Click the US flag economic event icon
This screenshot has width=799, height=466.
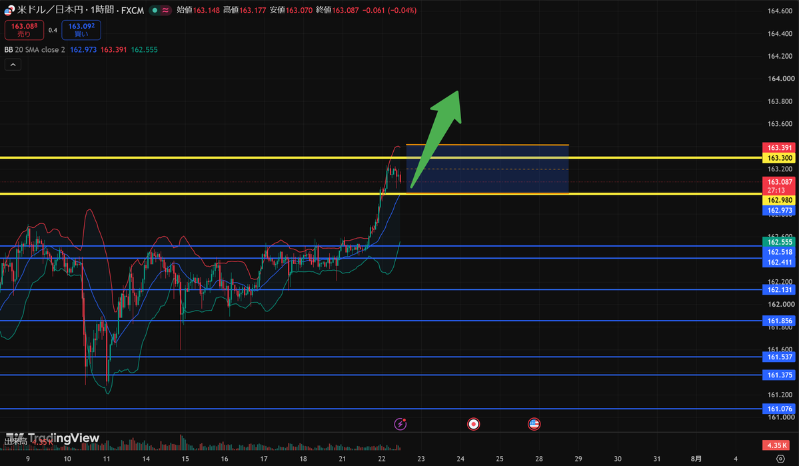[534, 424]
